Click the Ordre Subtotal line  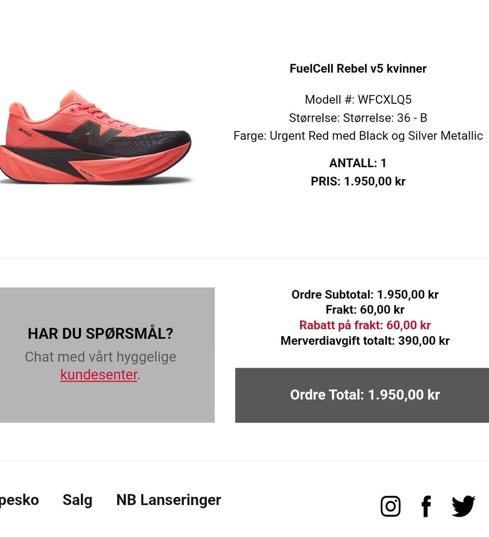click(x=365, y=294)
